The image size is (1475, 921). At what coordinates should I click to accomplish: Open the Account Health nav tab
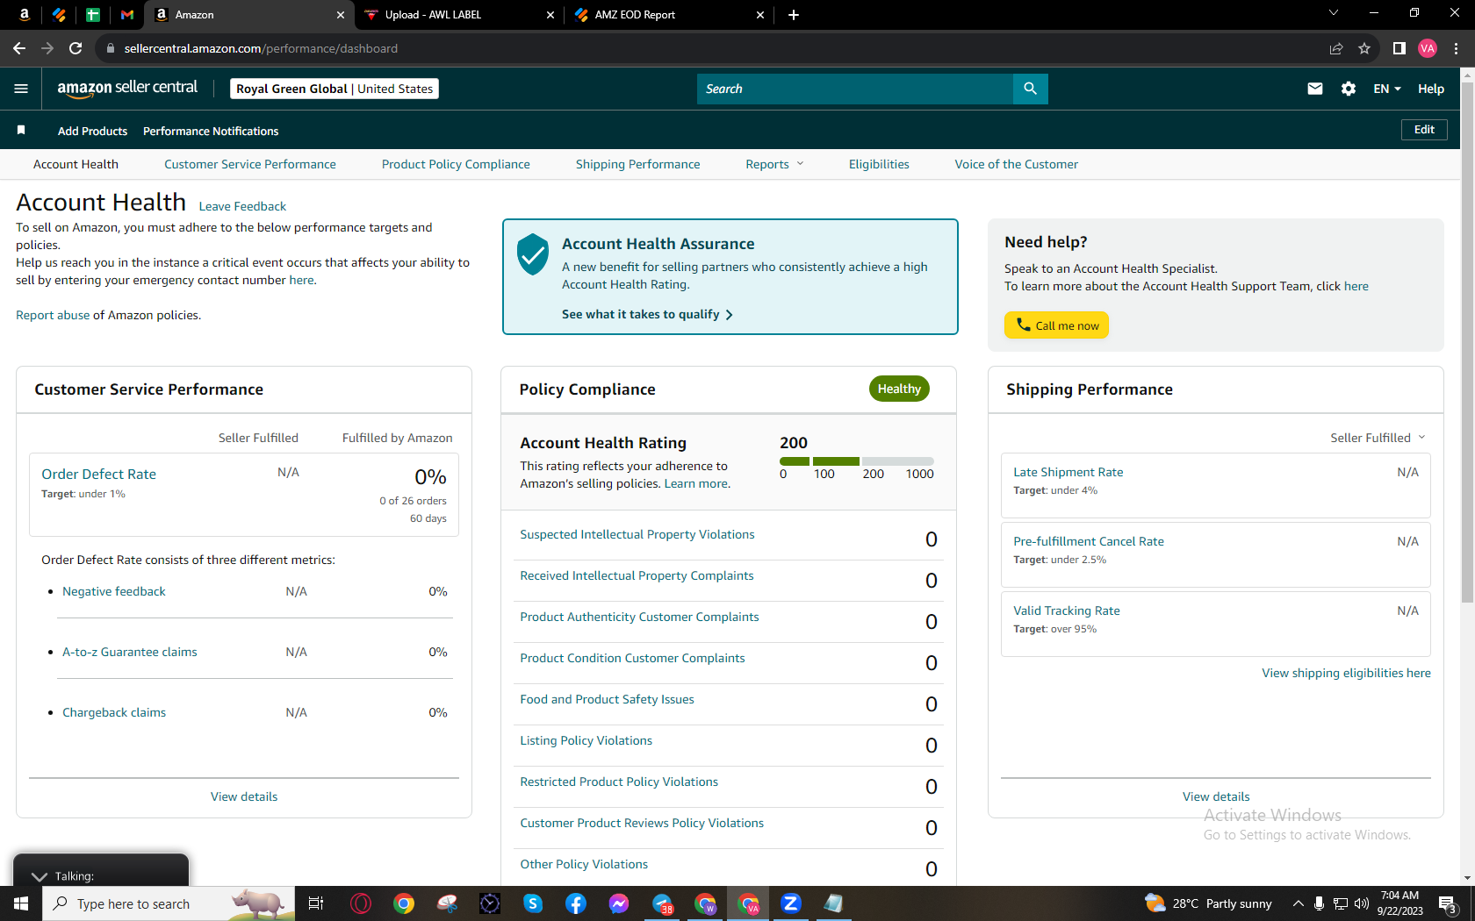(76, 164)
